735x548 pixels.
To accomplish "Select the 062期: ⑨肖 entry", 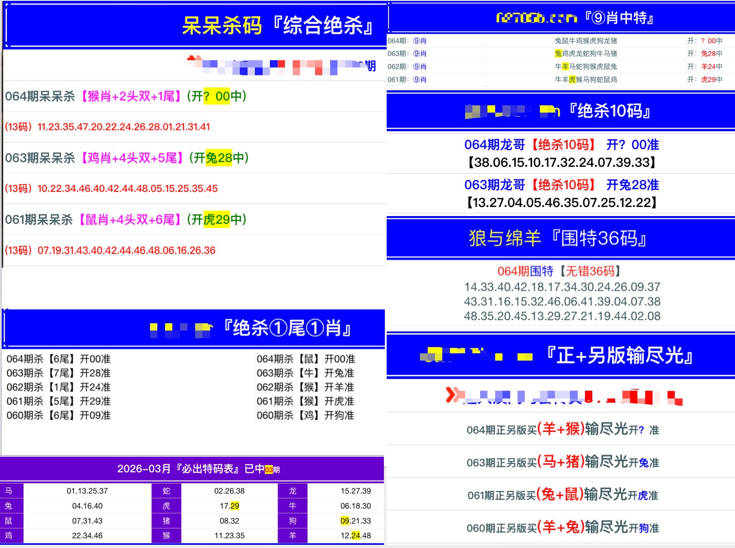I will pyautogui.click(x=407, y=67).
